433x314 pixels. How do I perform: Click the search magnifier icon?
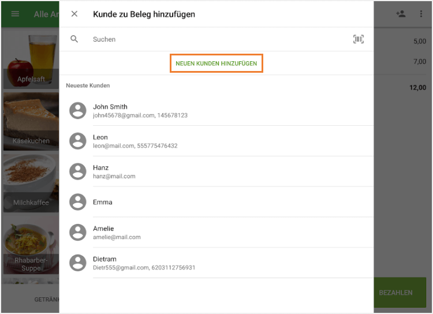pos(74,39)
